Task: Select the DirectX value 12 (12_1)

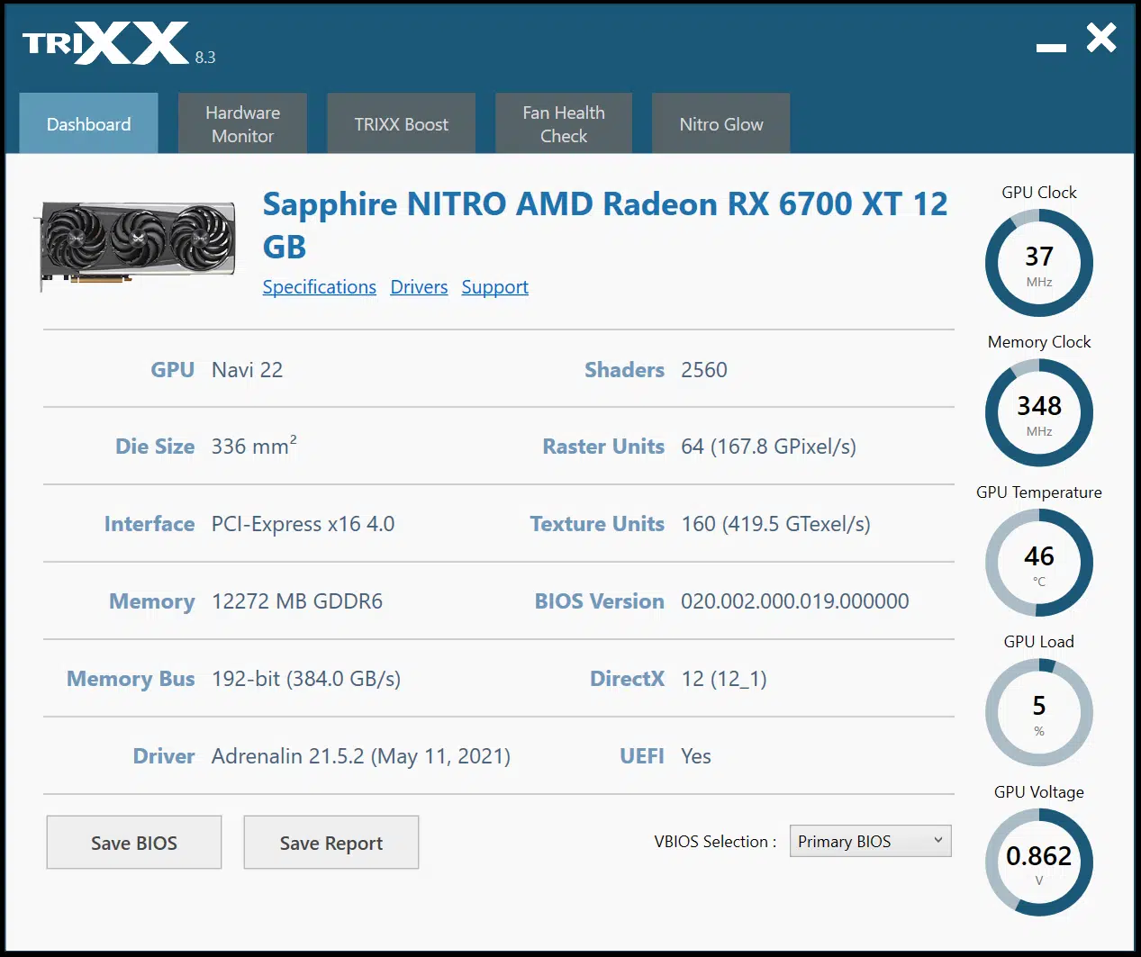Action: (x=724, y=679)
